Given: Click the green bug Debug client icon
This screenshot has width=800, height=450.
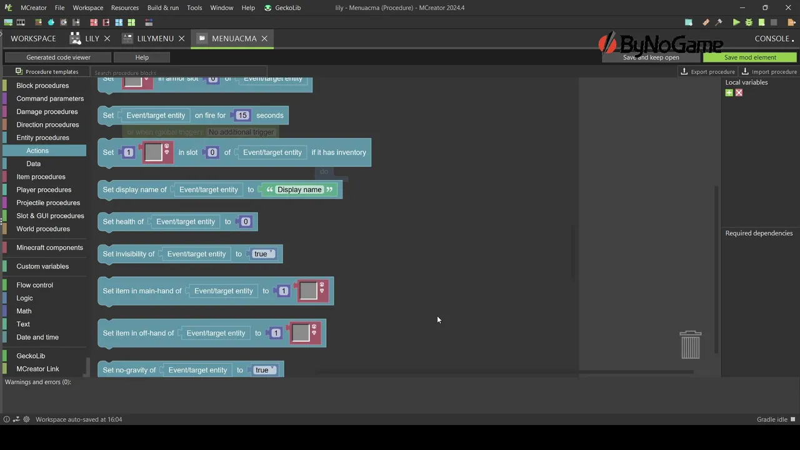Looking at the screenshot, I should (749, 22).
